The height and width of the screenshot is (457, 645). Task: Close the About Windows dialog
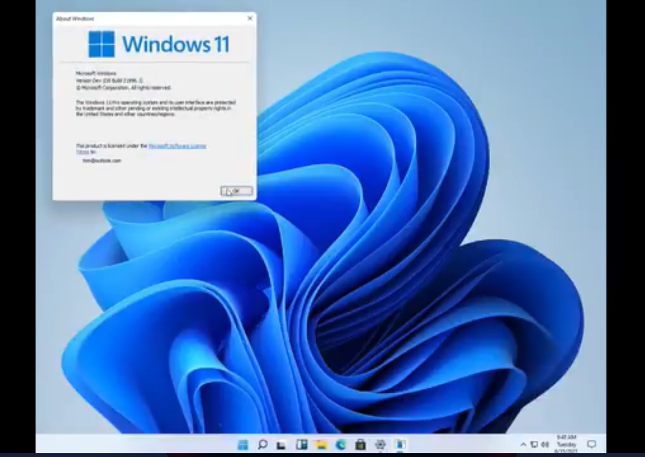pos(250,18)
